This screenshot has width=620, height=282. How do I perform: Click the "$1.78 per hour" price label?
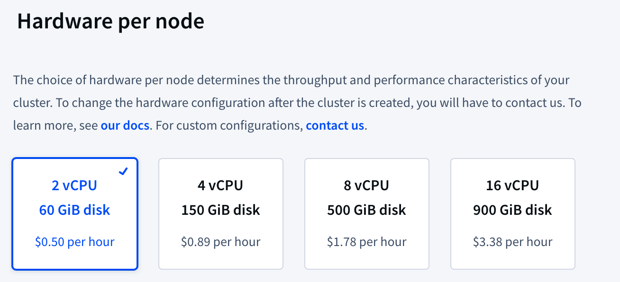click(x=367, y=241)
